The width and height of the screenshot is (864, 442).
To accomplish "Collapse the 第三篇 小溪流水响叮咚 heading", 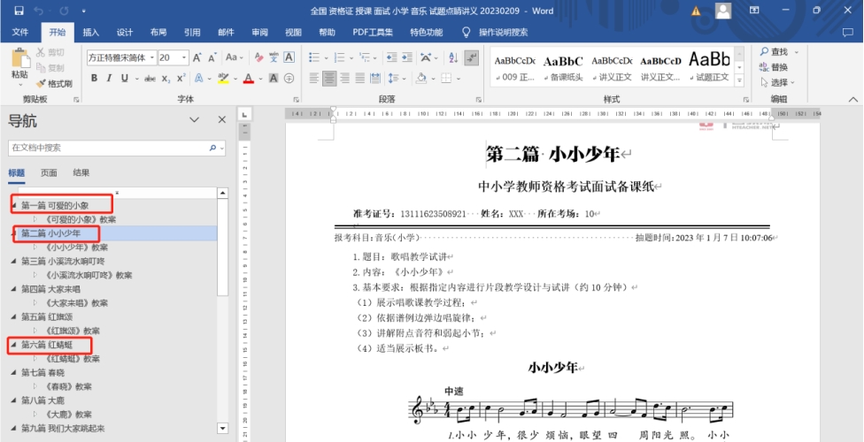I will [x=13, y=262].
